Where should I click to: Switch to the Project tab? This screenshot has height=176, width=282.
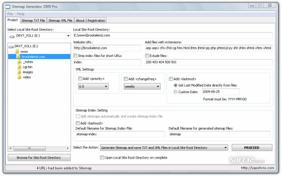pos(13,20)
